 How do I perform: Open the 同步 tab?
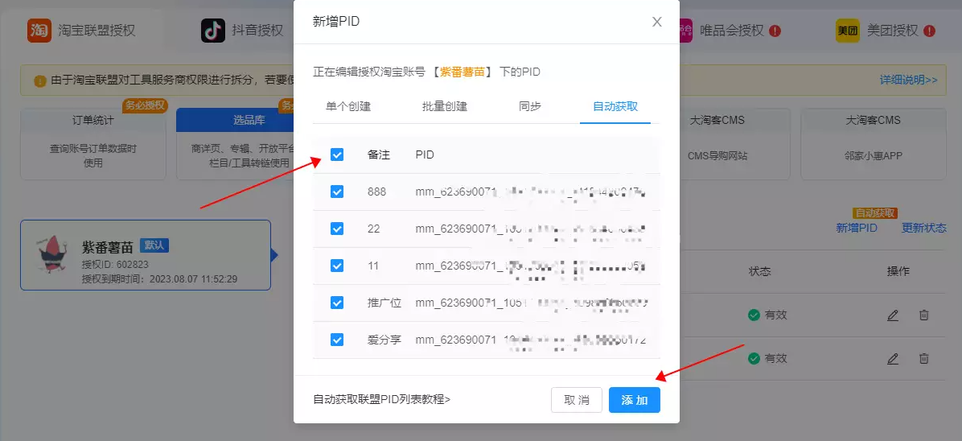click(530, 106)
